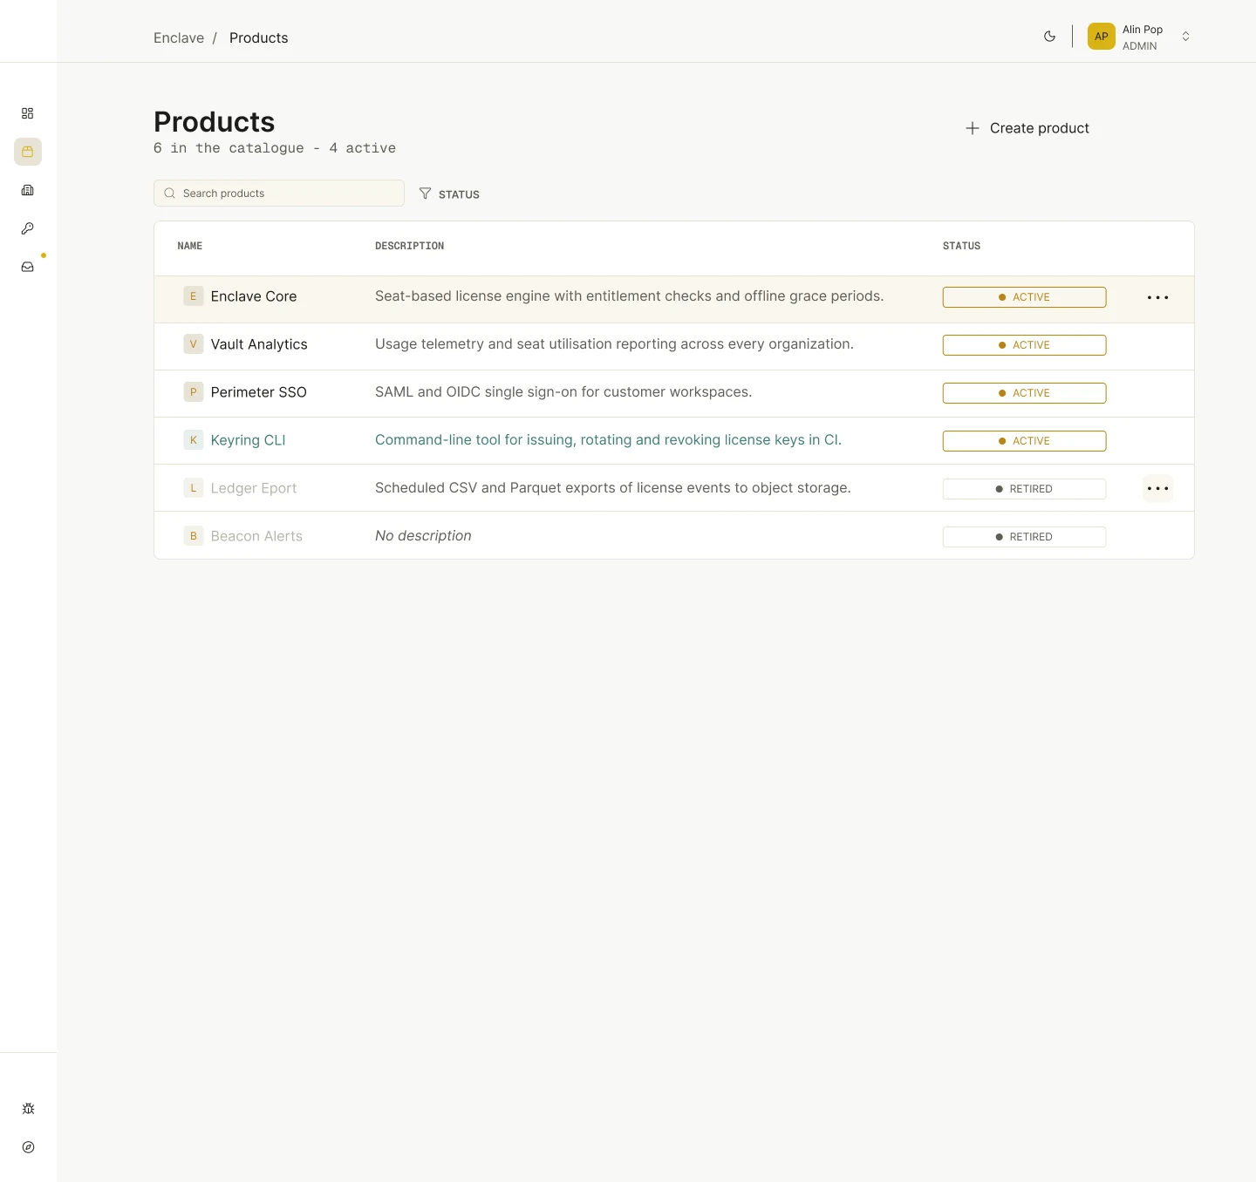Screen dimensions: 1256x1182
Task: Open the inbox icon with notification dot
Action: coord(28,267)
